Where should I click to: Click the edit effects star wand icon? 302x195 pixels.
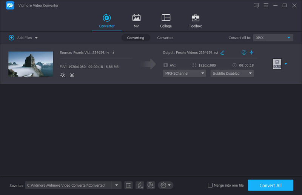coord(63,75)
